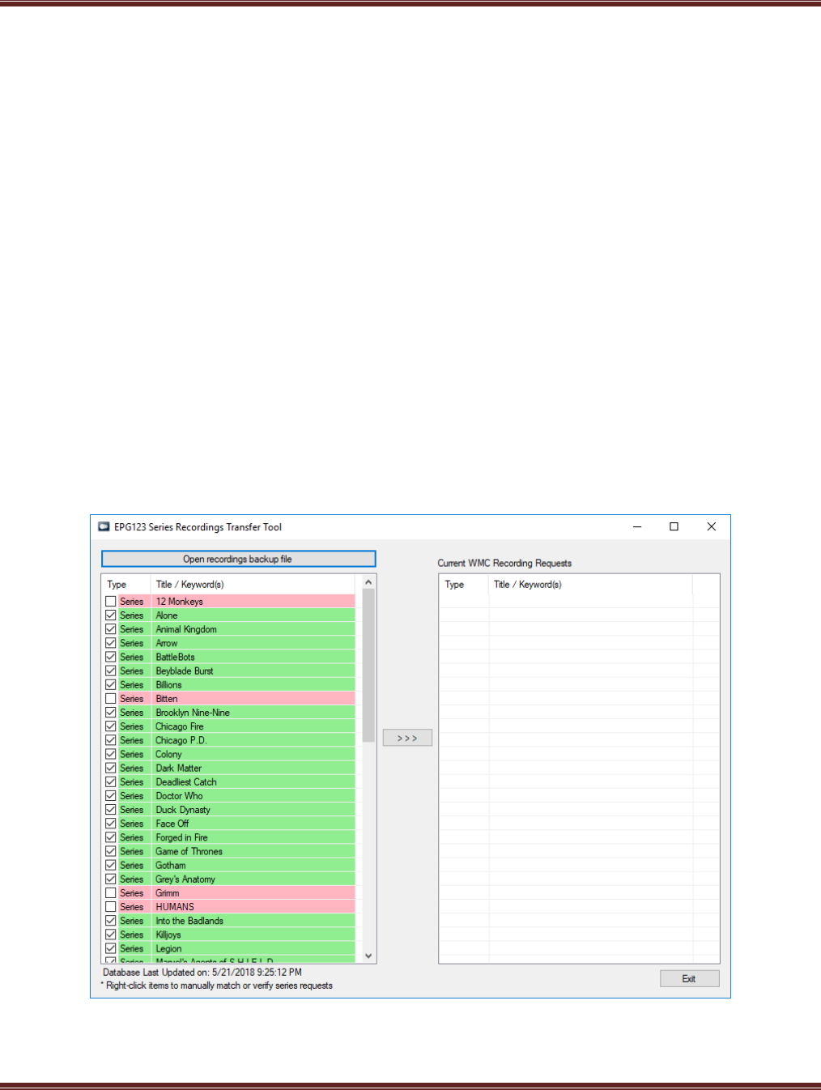Image resolution: width=821 pixels, height=1090 pixels.
Task: Click the Database Last Updated status text
Action: [x=202, y=972]
